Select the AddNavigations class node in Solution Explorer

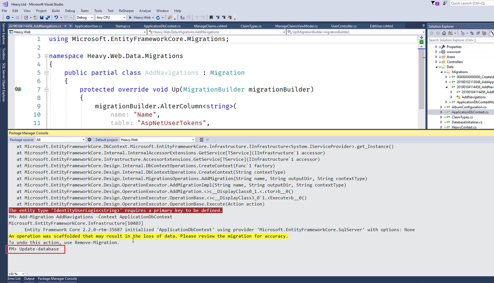474,97
